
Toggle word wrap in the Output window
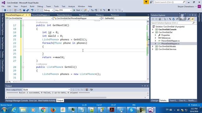tap(91, 89)
